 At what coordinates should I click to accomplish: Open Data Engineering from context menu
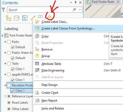[x=78, y=70]
